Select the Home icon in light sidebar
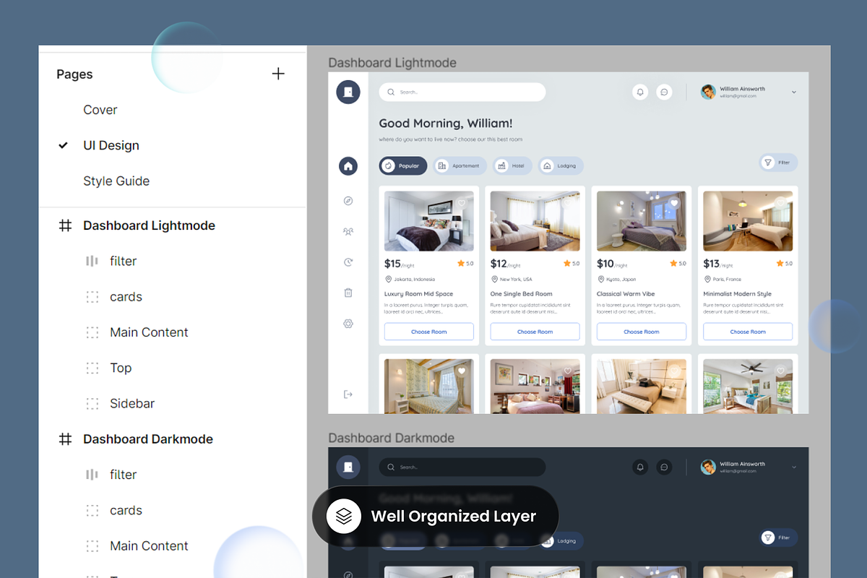Image resolution: width=867 pixels, height=578 pixels. point(348,166)
